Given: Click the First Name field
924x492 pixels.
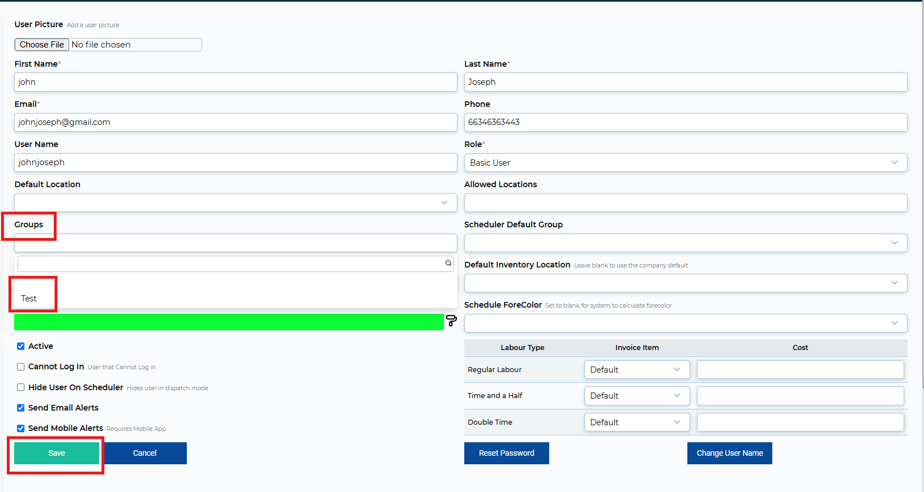Looking at the screenshot, I should pos(236,82).
